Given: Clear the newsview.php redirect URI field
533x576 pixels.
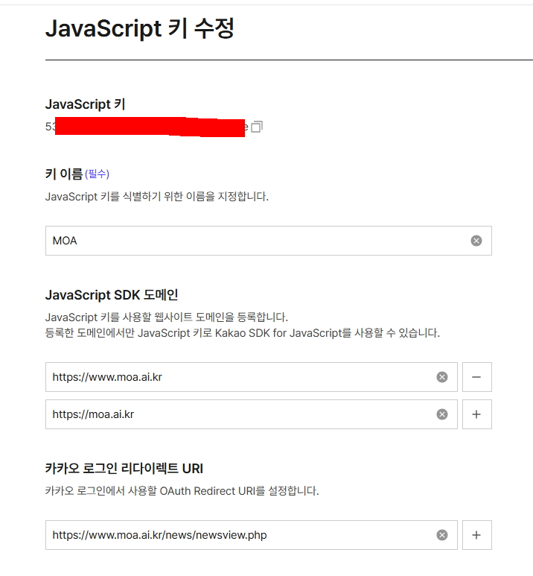Looking at the screenshot, I should coord(442,535).
